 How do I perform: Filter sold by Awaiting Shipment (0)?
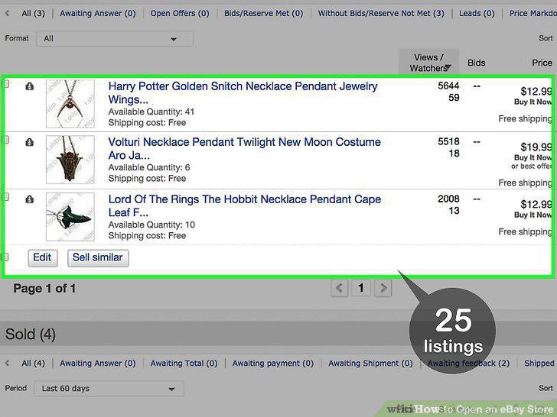[370, 364]
